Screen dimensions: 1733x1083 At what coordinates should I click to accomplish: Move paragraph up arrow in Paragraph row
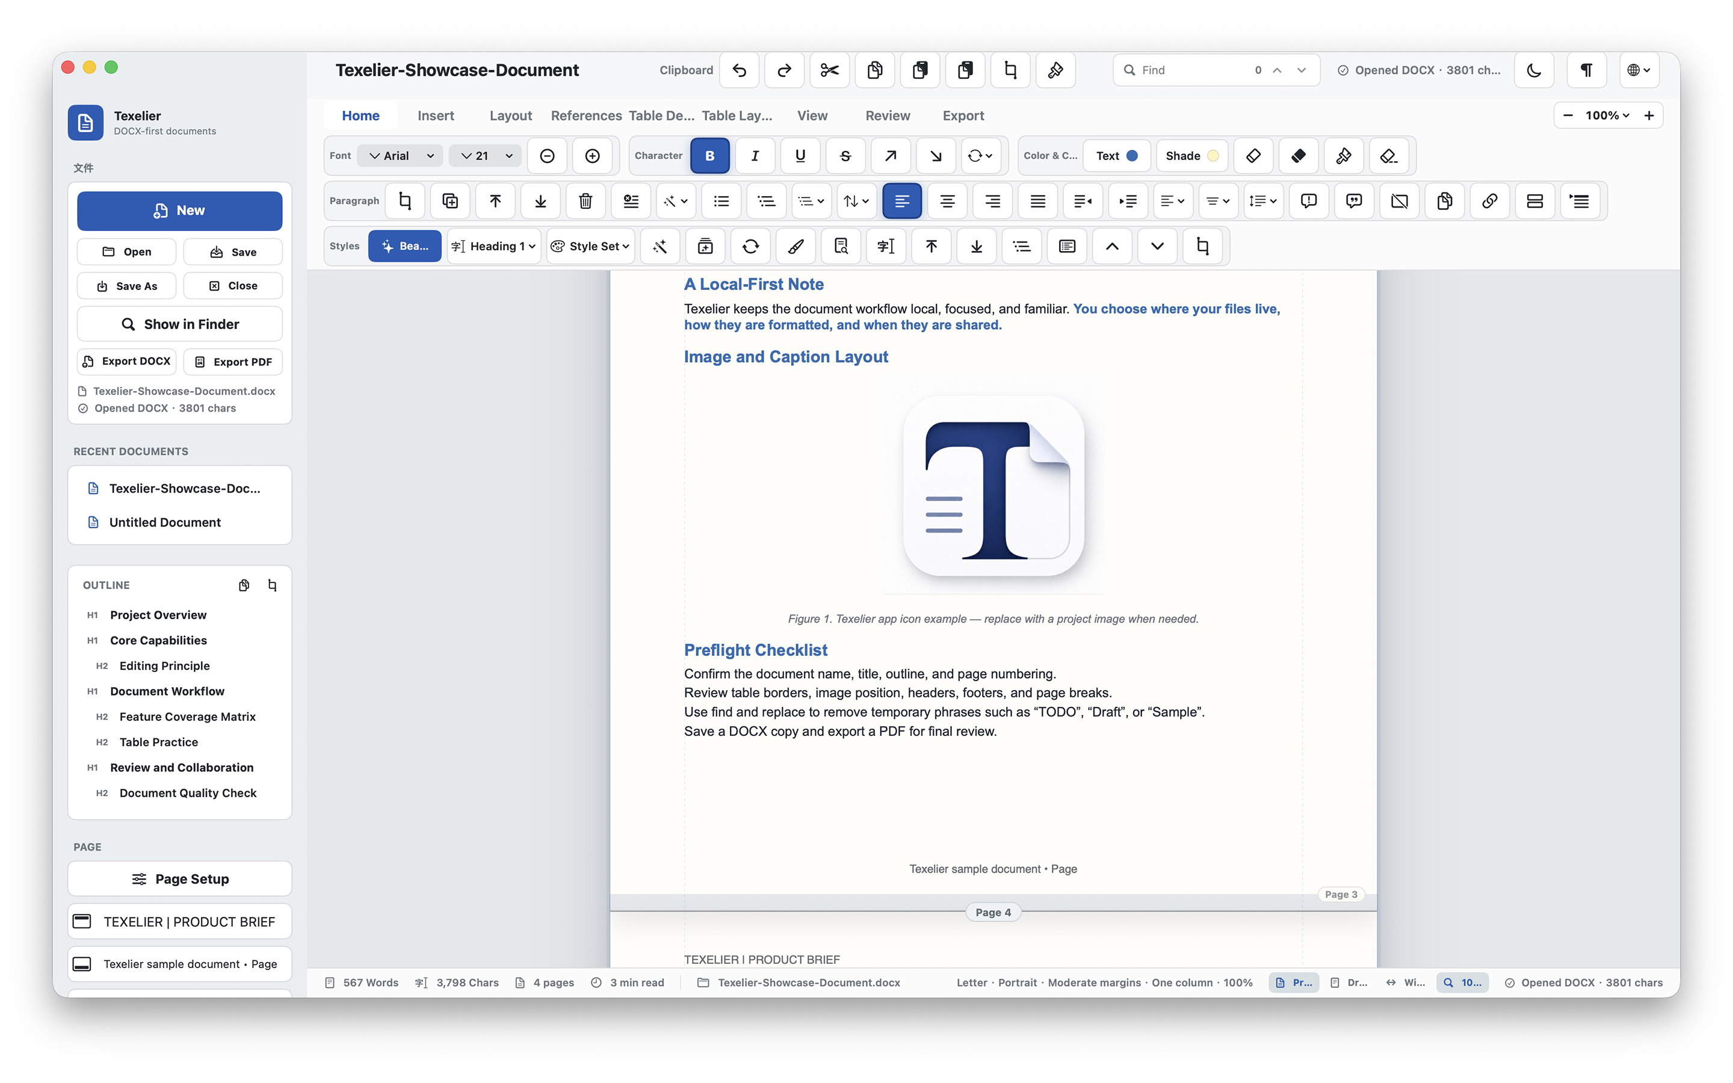(x=495, y=202)
